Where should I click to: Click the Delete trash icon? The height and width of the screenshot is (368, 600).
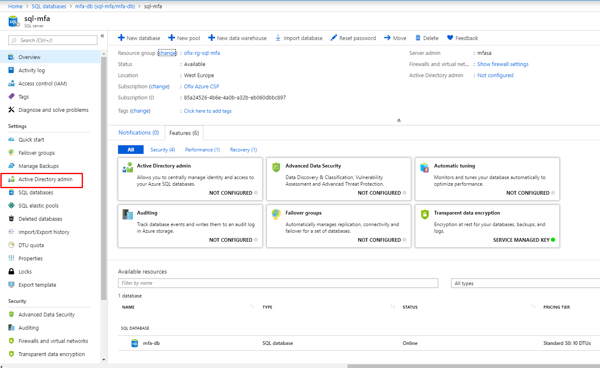coord(418,38)
